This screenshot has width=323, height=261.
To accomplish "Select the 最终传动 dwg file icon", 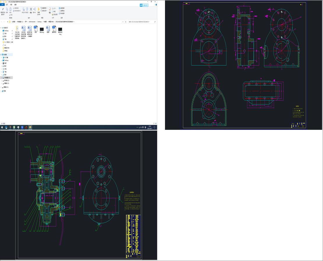I will pyautogui.click(x=60, y=30).
